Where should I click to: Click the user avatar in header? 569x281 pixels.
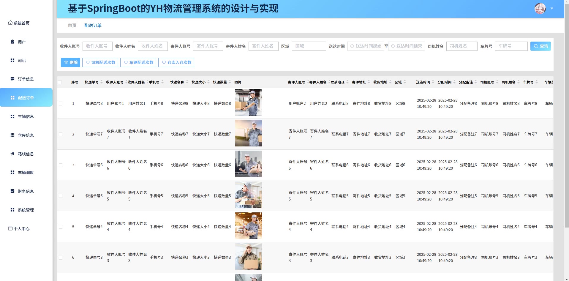(540, 9)
